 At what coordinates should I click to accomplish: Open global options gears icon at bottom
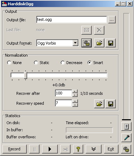tap(126, 149)
